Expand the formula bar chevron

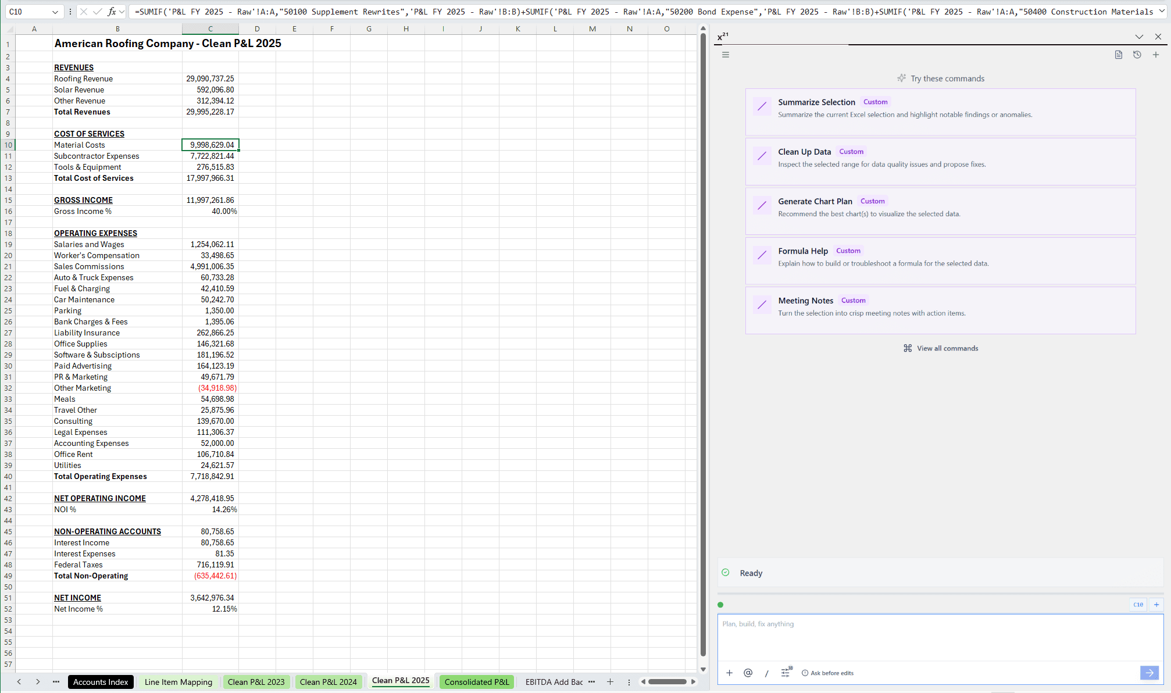tap(1162, 11)
